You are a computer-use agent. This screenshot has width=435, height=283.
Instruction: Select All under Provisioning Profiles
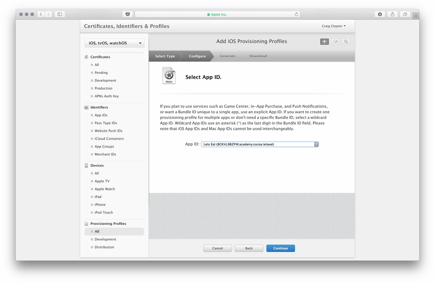[114, 231]
